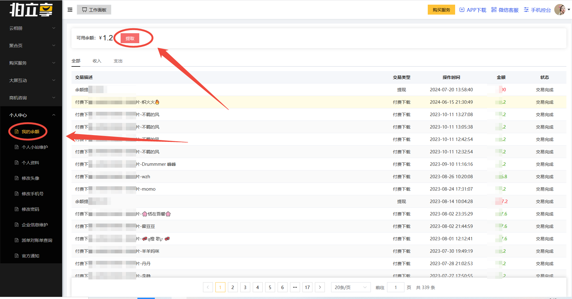
Task: Click the APP下载 download icon
Action: [x=462, y=10]
